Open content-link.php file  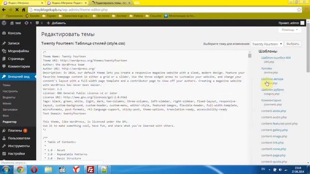(x=272, y=143)
